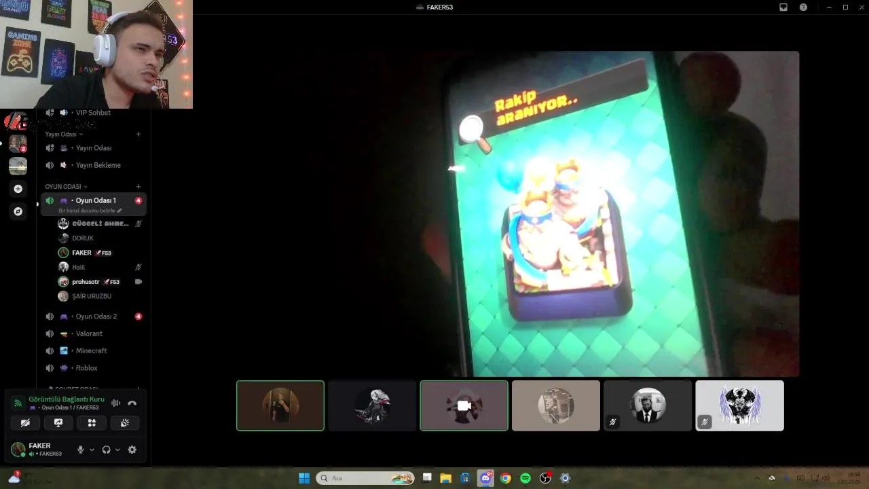Viewport: 869px width, 489px height.
Task: Mute the microphone in user panel
Action: click(x=80, y=450)
